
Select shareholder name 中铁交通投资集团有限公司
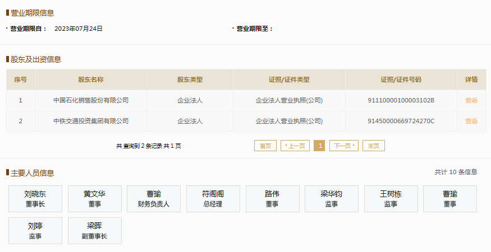91,121
